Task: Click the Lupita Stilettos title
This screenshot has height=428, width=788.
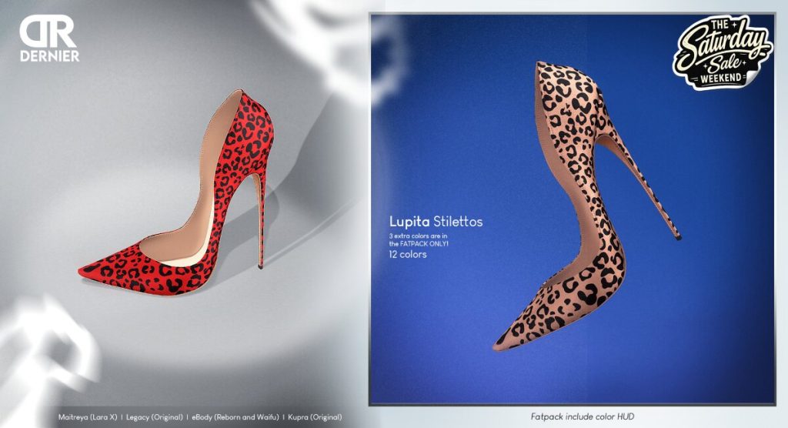Action: pyautogui.click(x=436, y=221)
